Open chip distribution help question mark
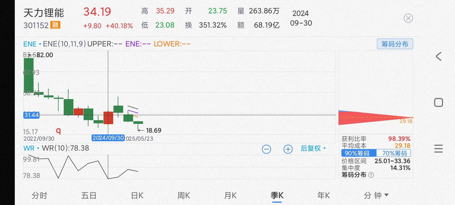Screen dimensions: 455x205 click(371, 175)
